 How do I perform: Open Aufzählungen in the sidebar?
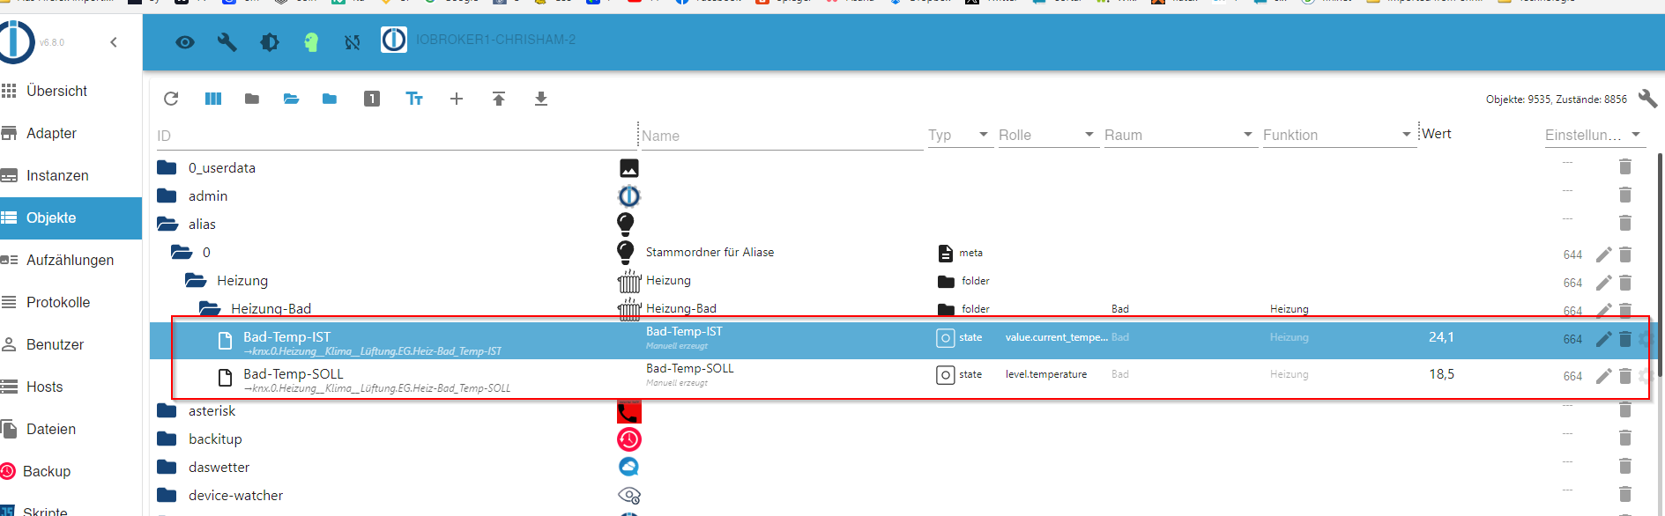71,260
